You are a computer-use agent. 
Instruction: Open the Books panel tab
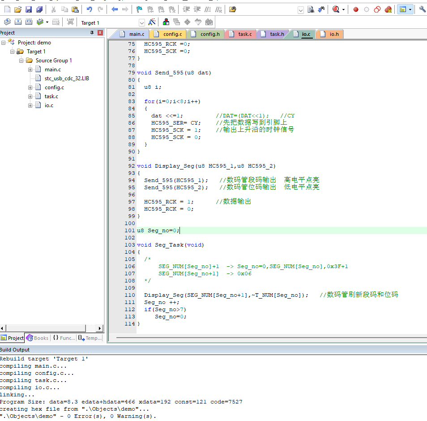pyautogui.click(x=38, y=338)
